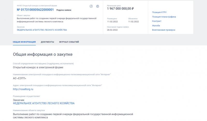
Task: Click the printer icon to print form
Action: [x=98, y=6]
